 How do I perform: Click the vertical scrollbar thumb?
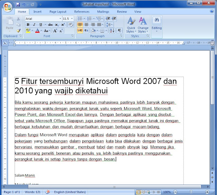coord(213,77)
